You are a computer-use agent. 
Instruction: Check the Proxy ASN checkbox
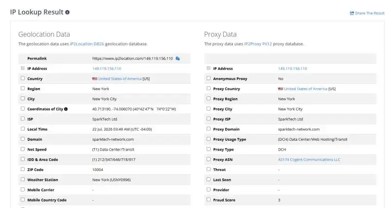click(x=209, y=159)
